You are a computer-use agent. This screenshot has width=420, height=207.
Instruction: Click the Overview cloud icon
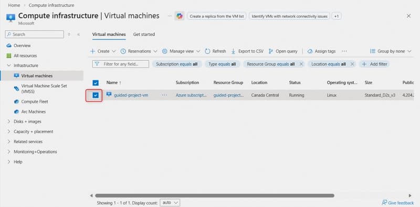[9, 46]
